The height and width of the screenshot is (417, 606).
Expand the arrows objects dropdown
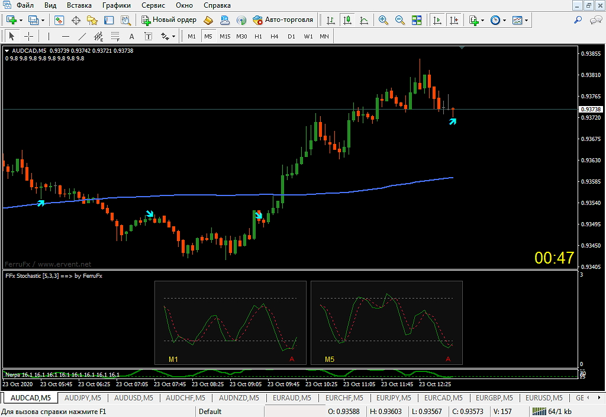coord(173,37)
